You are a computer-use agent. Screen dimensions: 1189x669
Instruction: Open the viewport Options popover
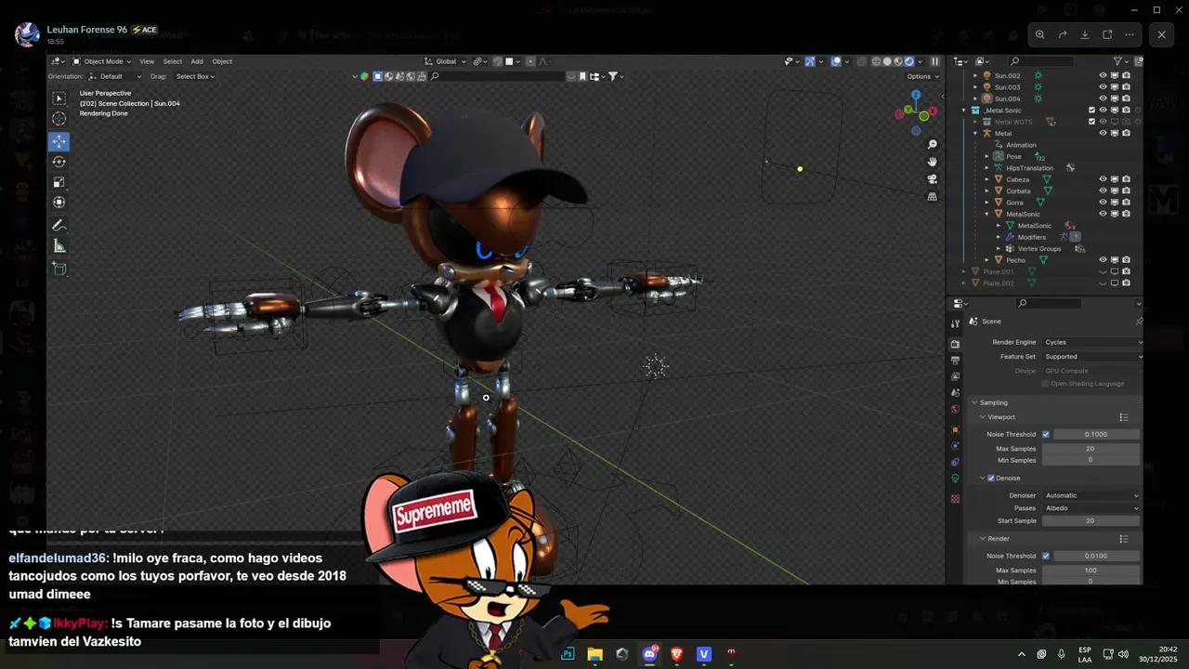[921, 76]
